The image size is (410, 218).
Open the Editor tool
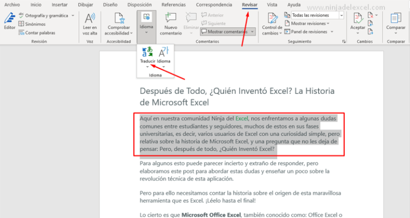[x=10, y=21]
